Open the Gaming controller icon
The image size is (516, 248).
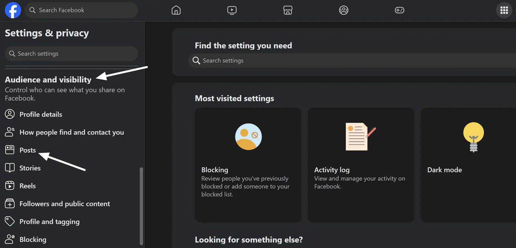pyautogui.click(x=399, y=10)
